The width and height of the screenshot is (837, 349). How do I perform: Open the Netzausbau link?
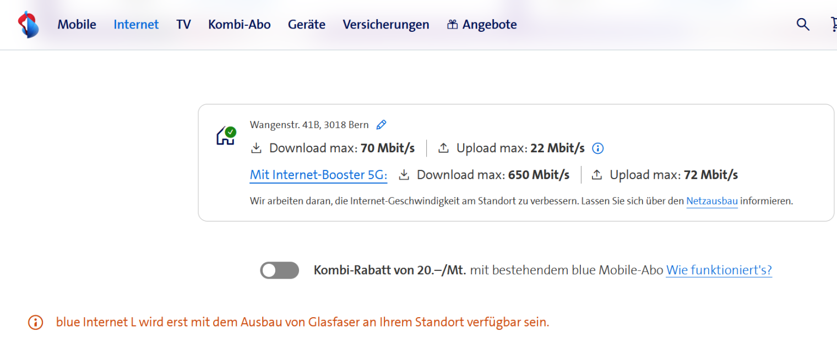(x=711, y=201)
